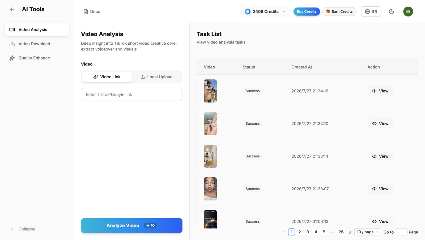Open the green user avatar menu

(x=408, y=12)
